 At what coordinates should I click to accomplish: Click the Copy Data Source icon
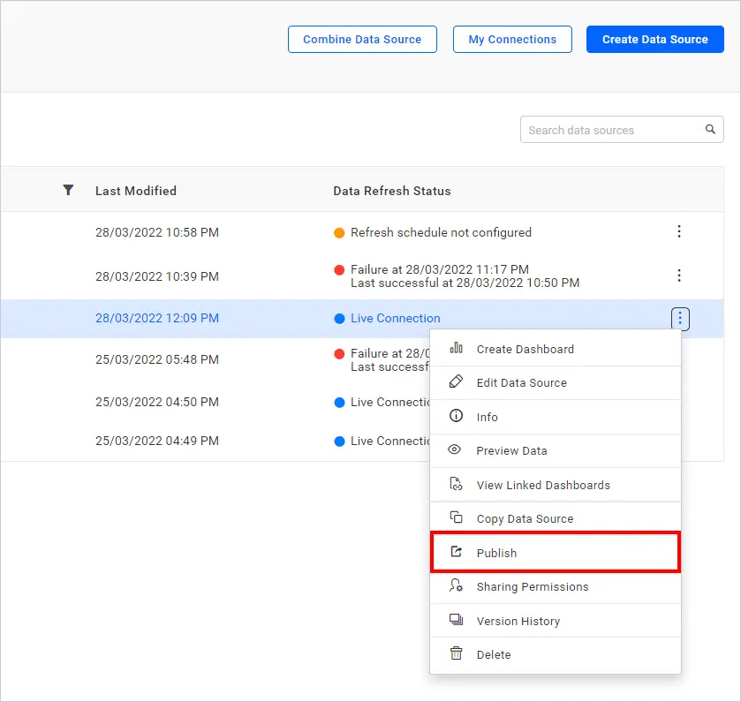(456, 517)
